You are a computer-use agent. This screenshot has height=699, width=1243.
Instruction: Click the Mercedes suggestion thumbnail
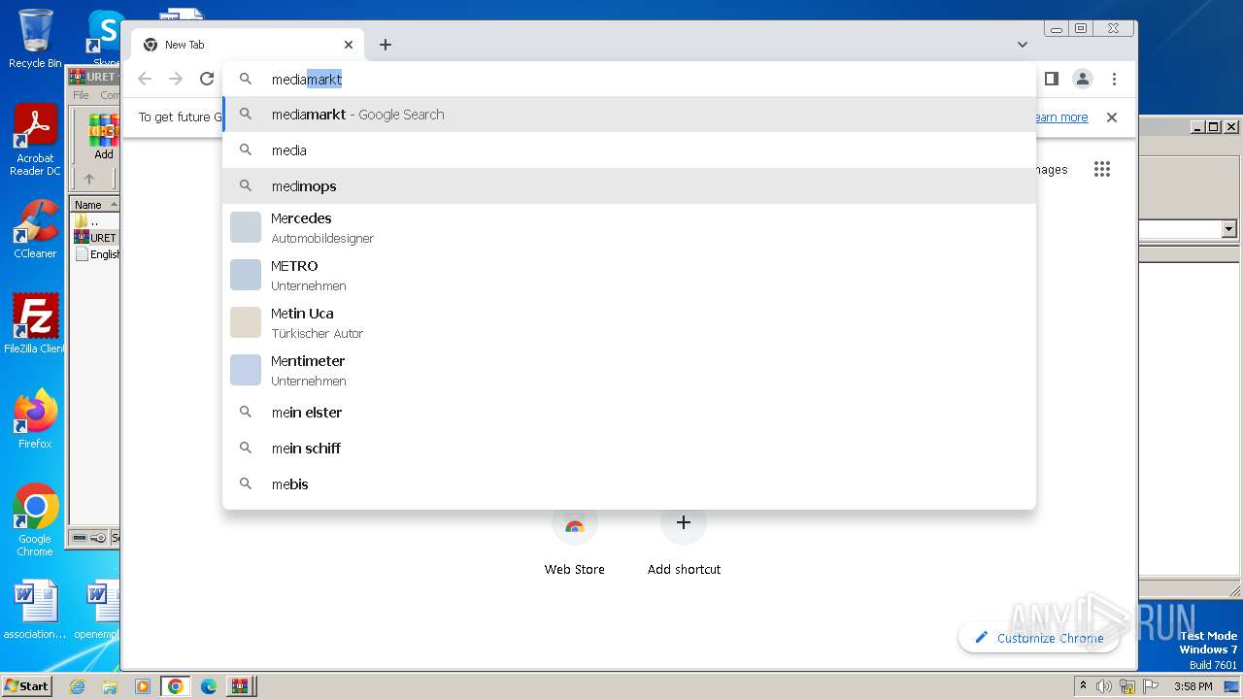click(x=246, y=227)
